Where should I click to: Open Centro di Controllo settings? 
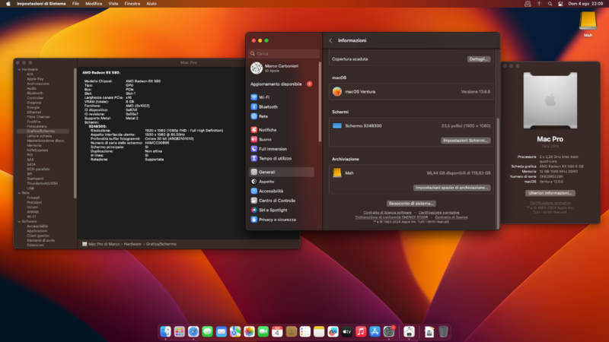(x=276, y=200)
